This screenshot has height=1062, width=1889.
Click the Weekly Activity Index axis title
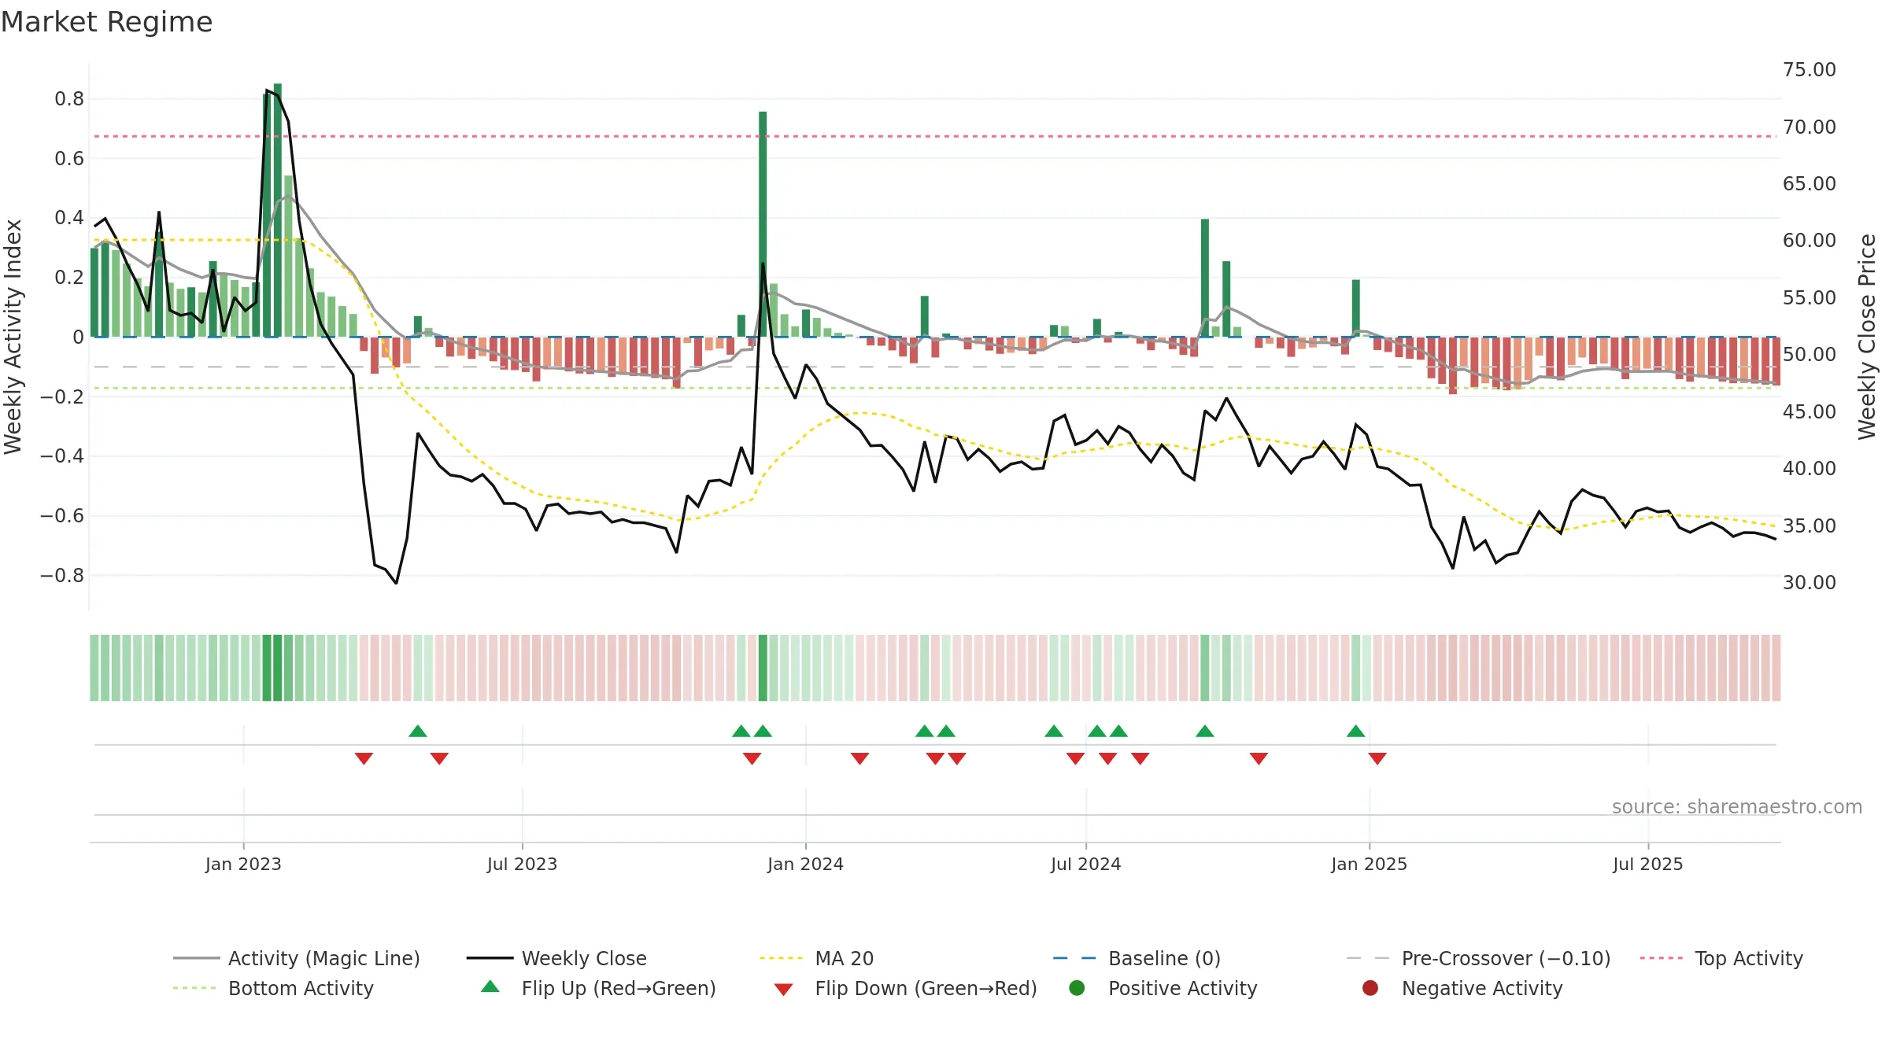[13, 337]
